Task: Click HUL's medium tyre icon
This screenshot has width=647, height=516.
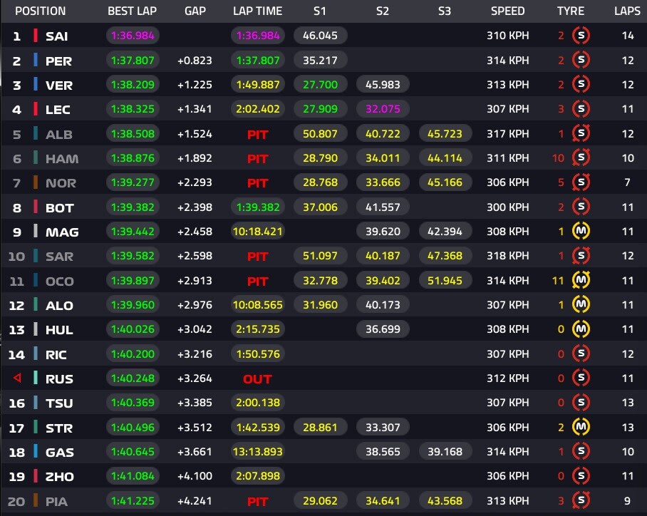Action: click(581, 329)
